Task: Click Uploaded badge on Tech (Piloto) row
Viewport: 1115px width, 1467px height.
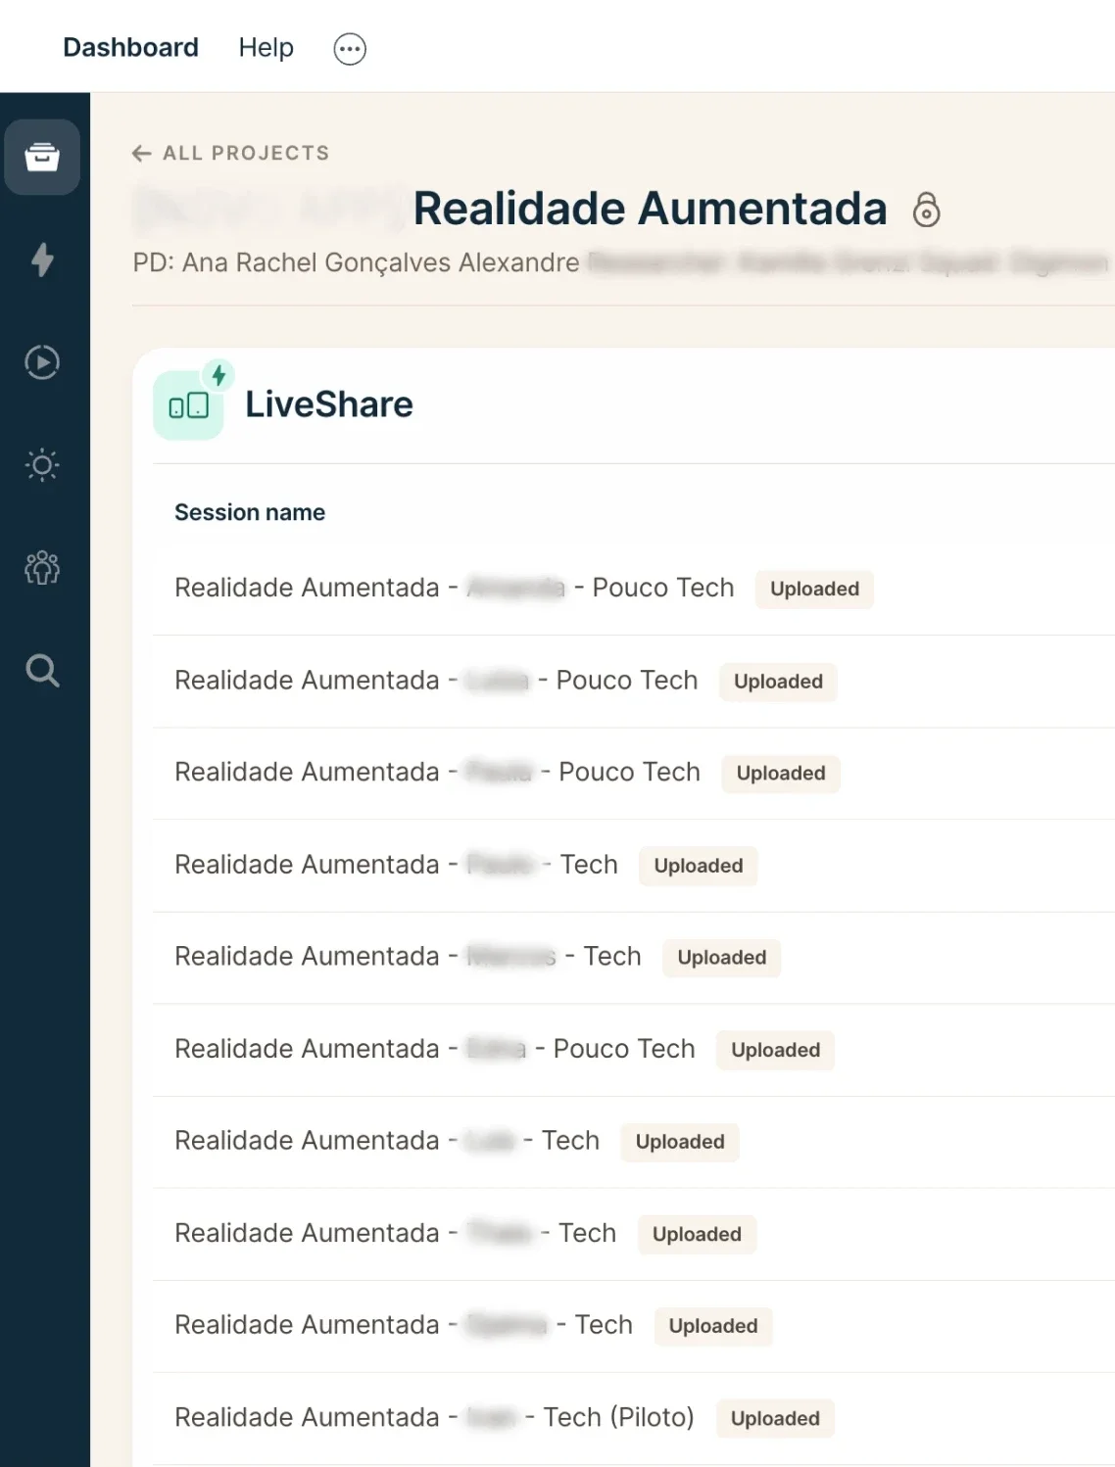Action: (x=775, y=1419)
